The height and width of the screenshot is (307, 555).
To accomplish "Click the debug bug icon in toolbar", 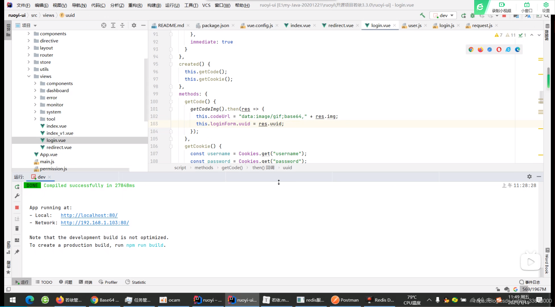I will 473,15.
